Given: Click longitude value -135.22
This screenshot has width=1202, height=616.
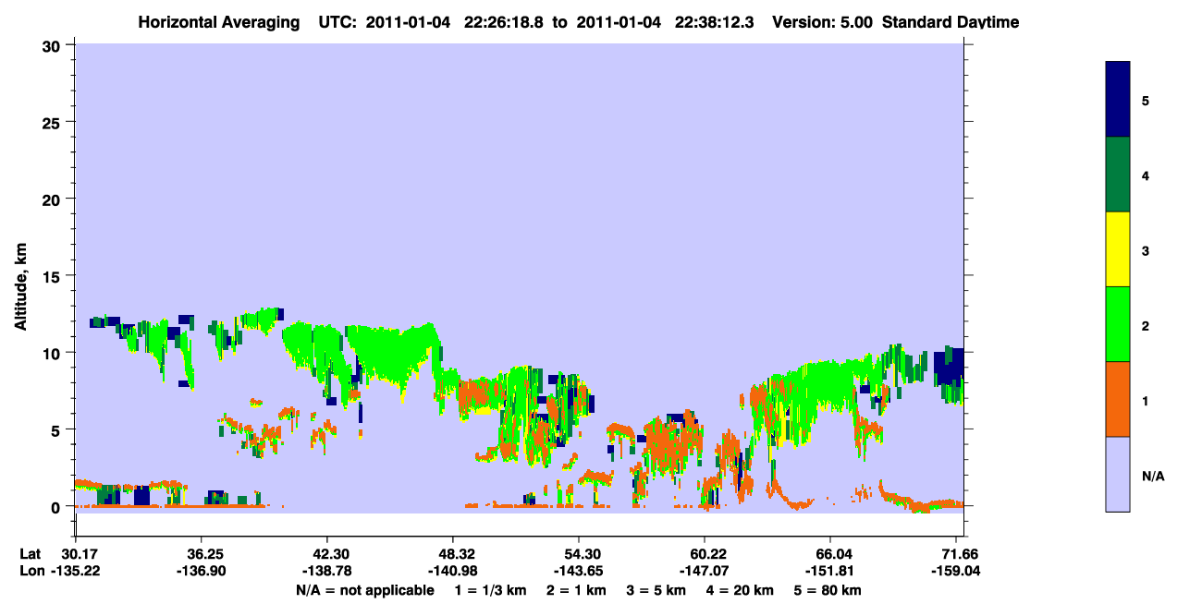Looking at the screenshot, I should coord(77,572).
